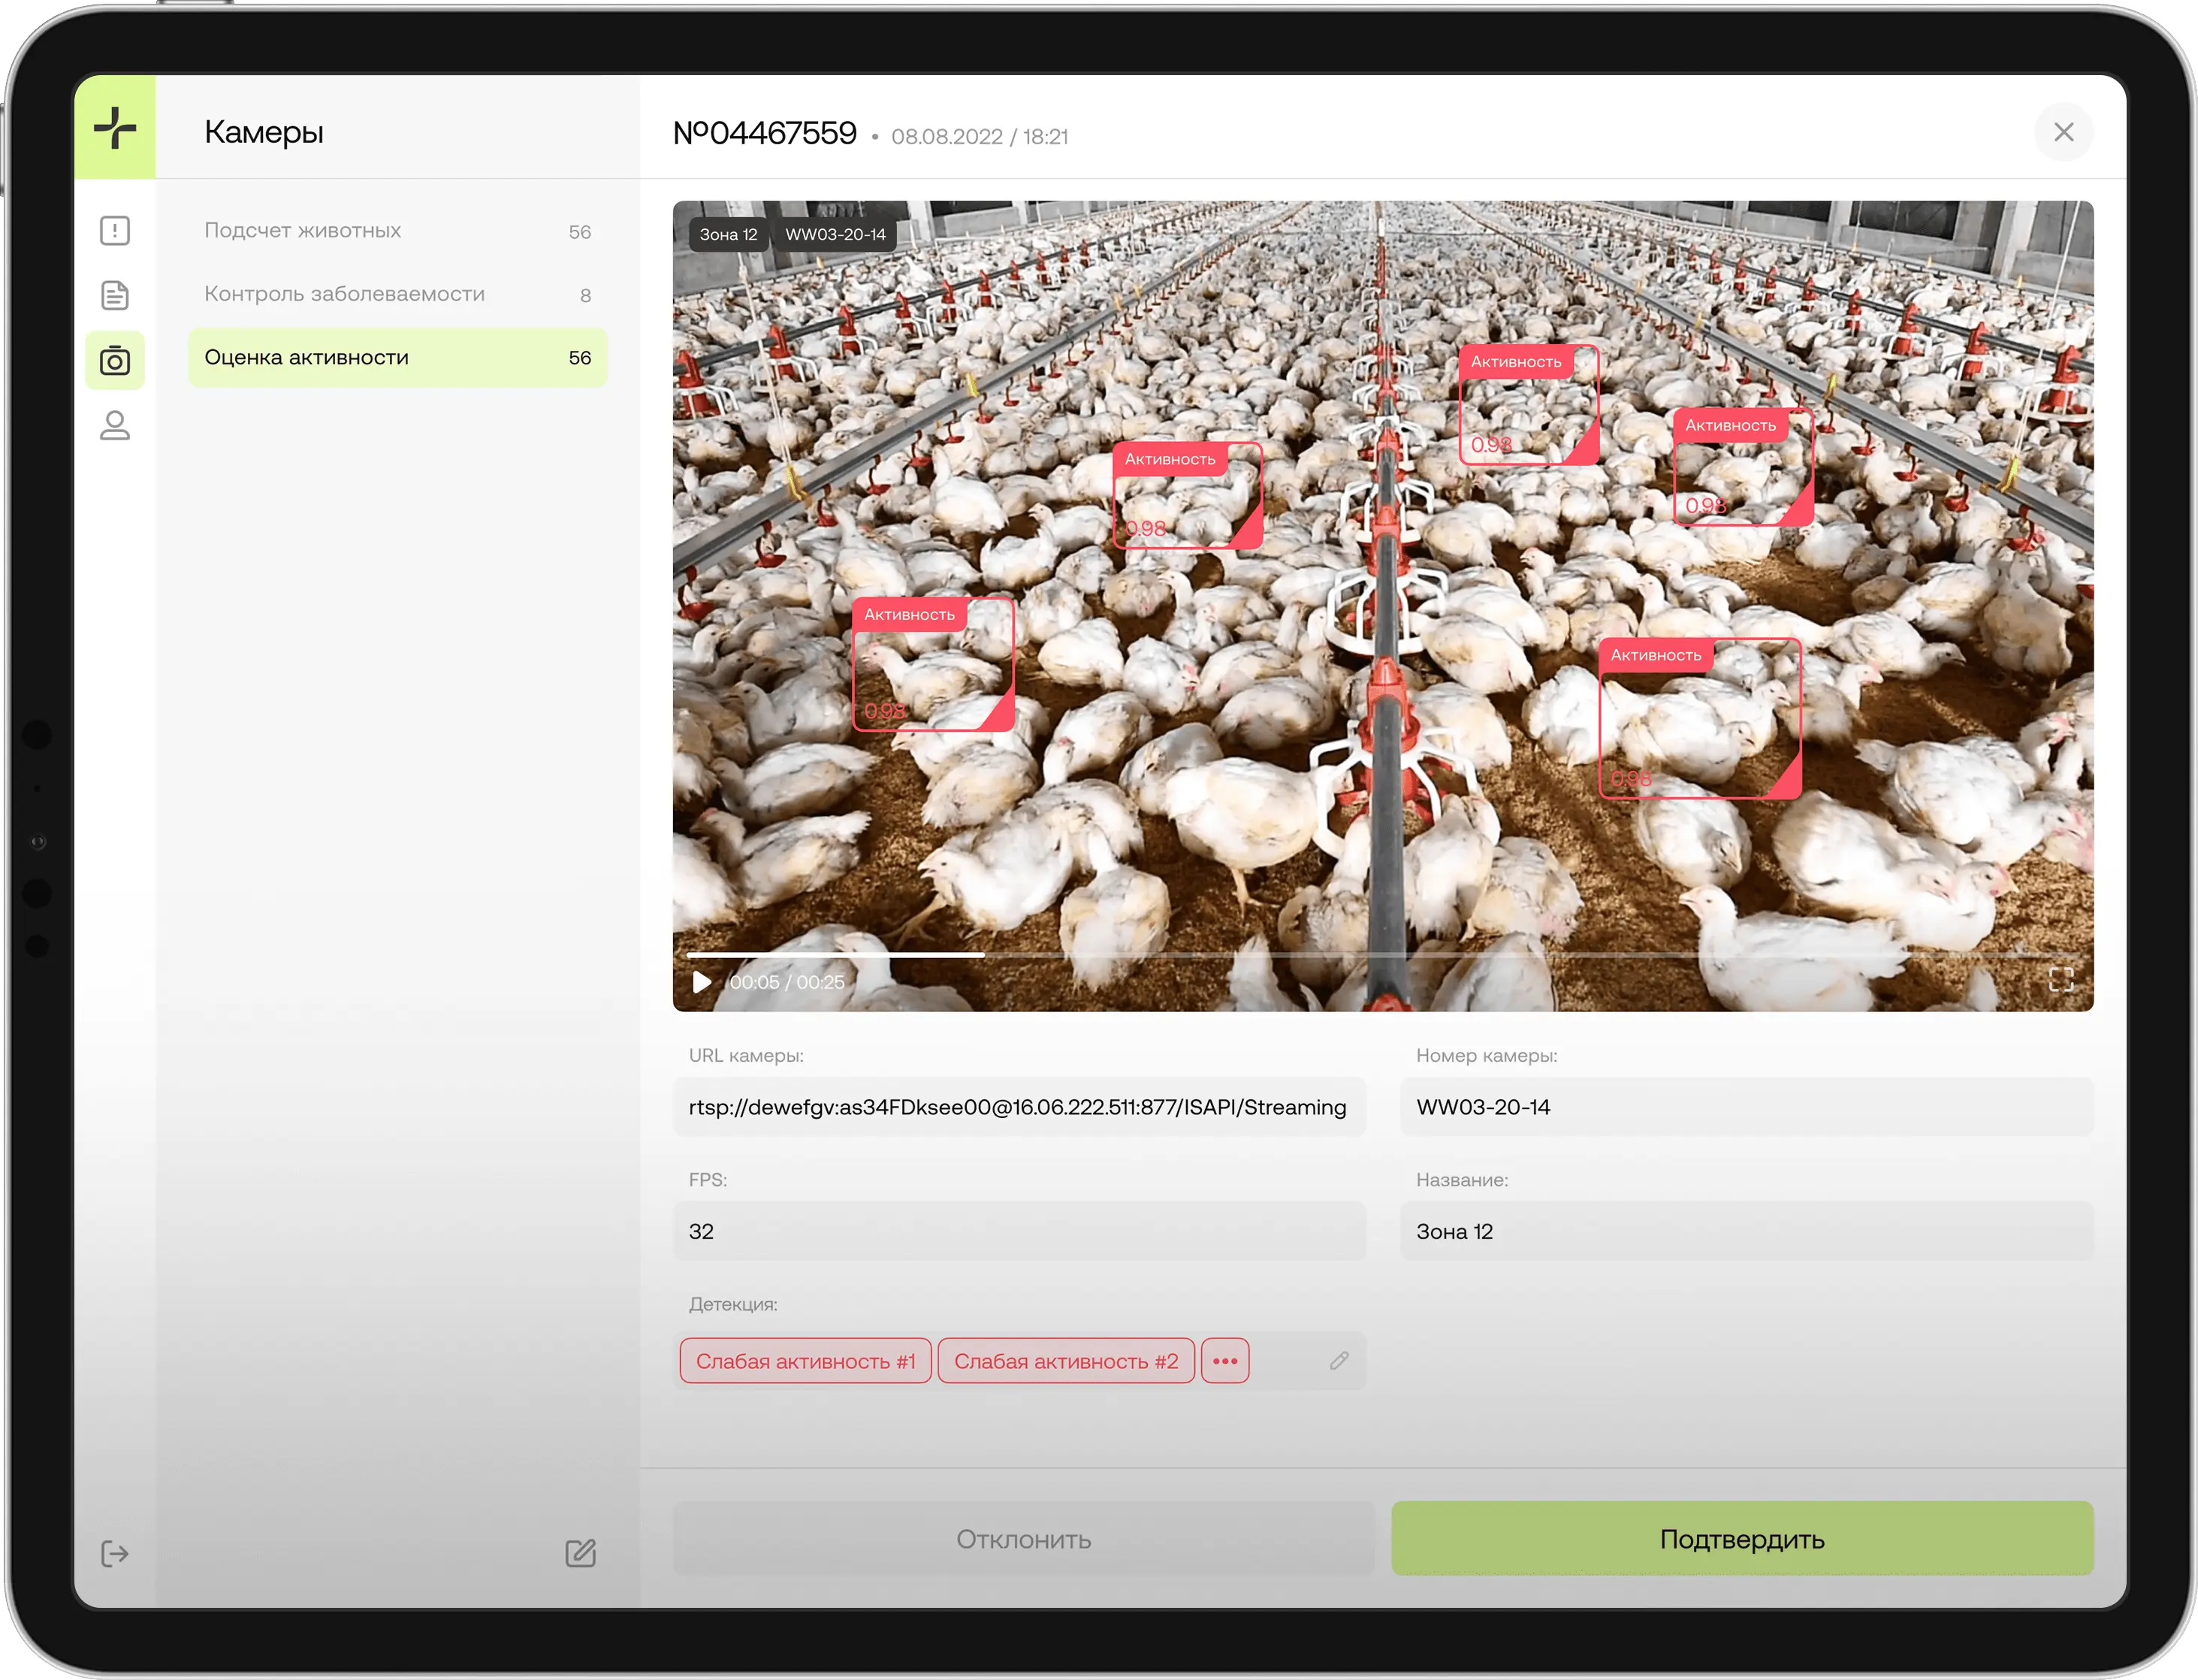The height and width of the screenshot is (1680, 2198).
Task: Click the green plus logo icon
Action: click(x=115, y=128)
